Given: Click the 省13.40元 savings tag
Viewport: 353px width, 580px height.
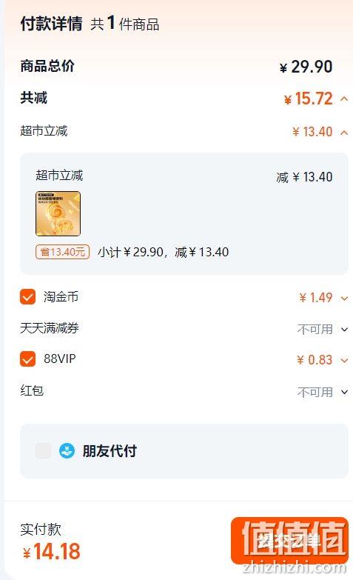Looking at the screenshot, I should click(62, 253).
